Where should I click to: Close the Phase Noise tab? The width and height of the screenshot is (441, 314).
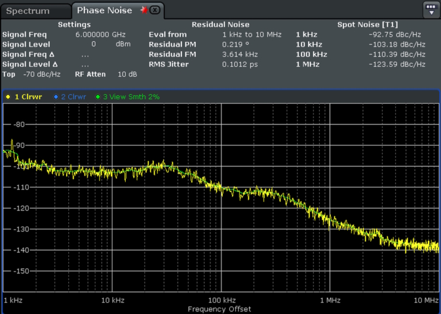click(154, 10)
